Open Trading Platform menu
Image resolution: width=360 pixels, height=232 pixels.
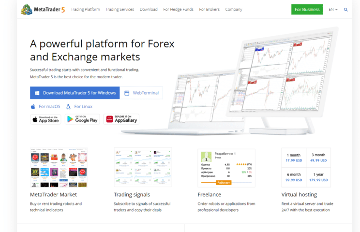[85, 9]
